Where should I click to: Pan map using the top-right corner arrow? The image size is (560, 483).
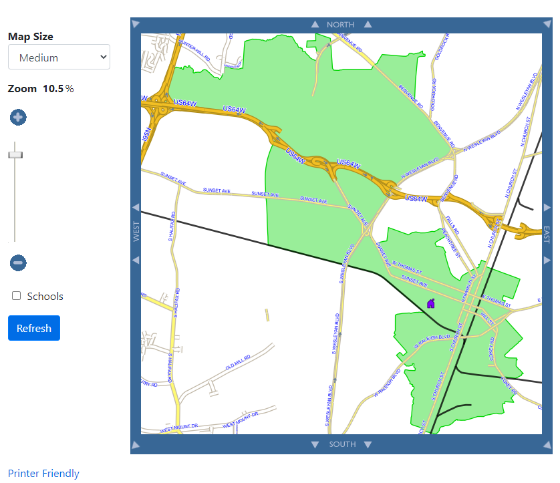tap(547, 24)
